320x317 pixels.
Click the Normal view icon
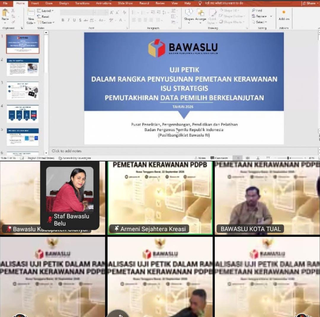pyautogui.click(x=238, y=158)
